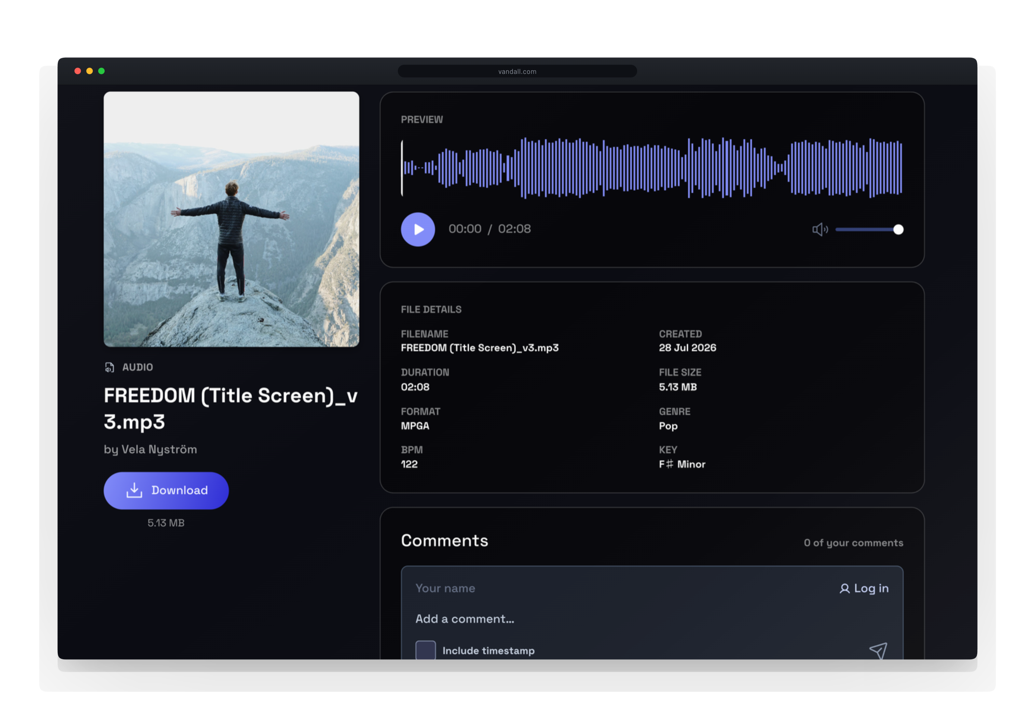Click the Download button
The image size is (1035, 717).
coord(166,490)
